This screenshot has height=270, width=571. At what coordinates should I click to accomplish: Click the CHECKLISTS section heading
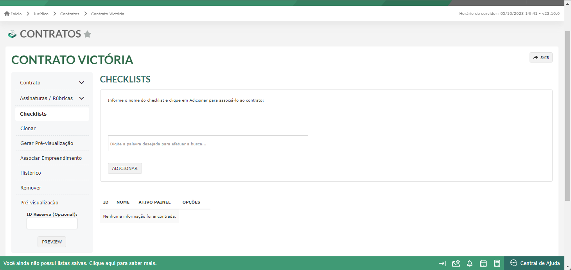(x=125, y=79)
